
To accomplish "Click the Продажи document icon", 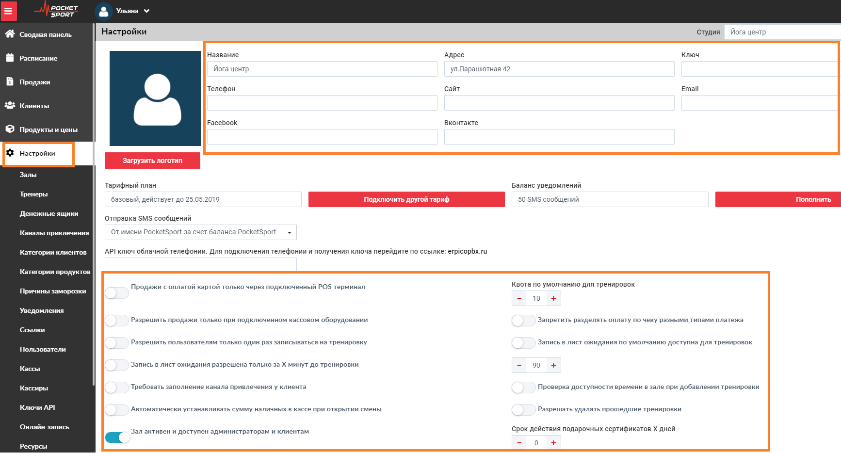I will click(x=10, y=81).
